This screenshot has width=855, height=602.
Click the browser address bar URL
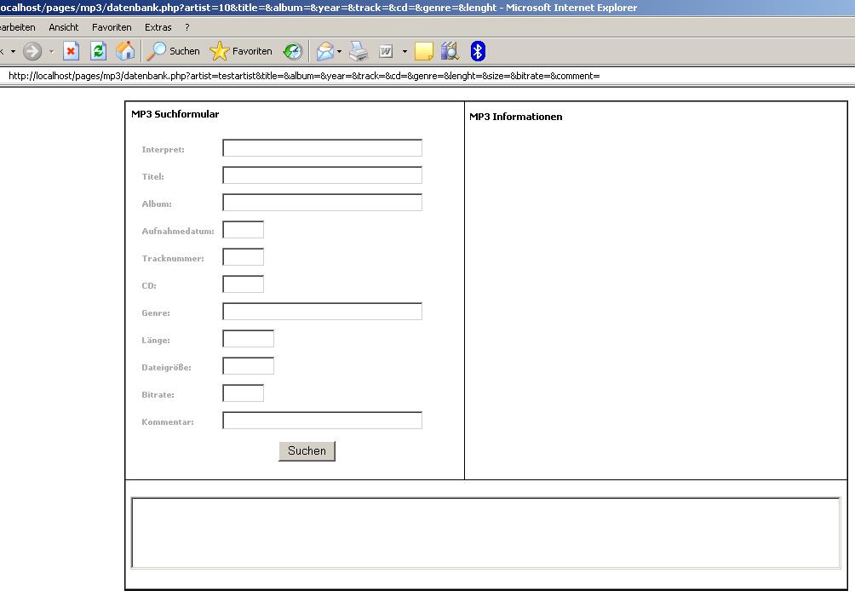(304, 76)
